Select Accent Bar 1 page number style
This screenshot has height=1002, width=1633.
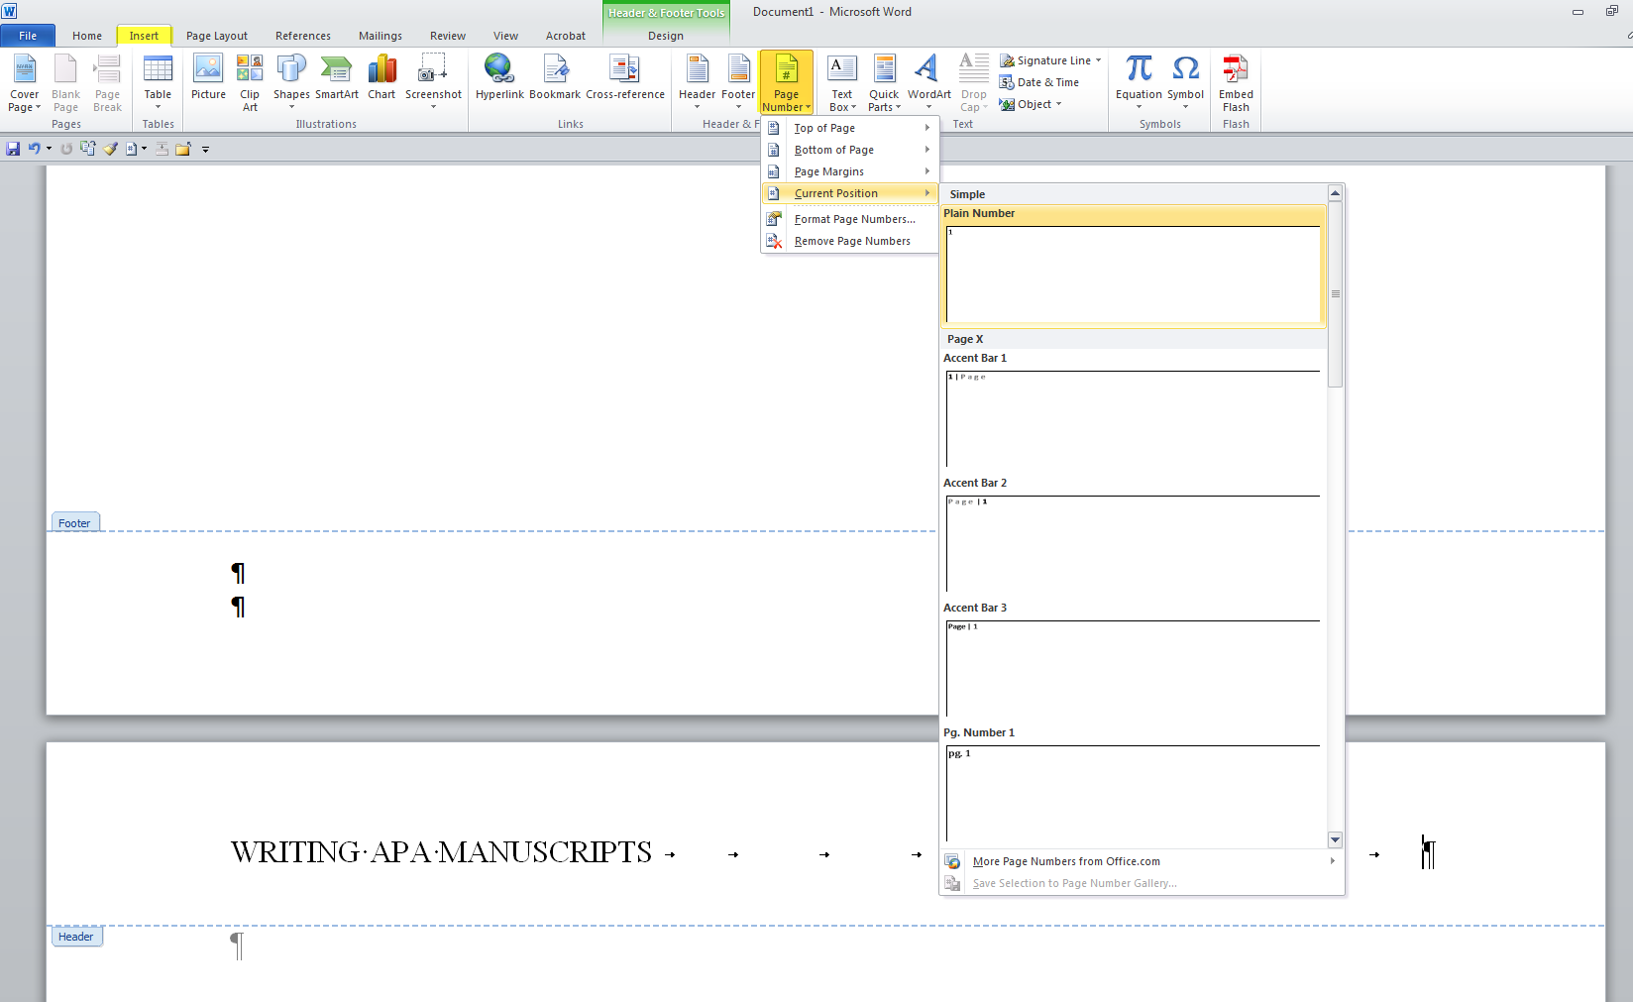point(1134,411)
